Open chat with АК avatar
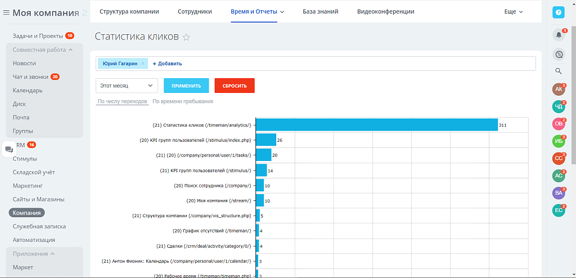This screenshot has width=576, height=278. point(559,89)
